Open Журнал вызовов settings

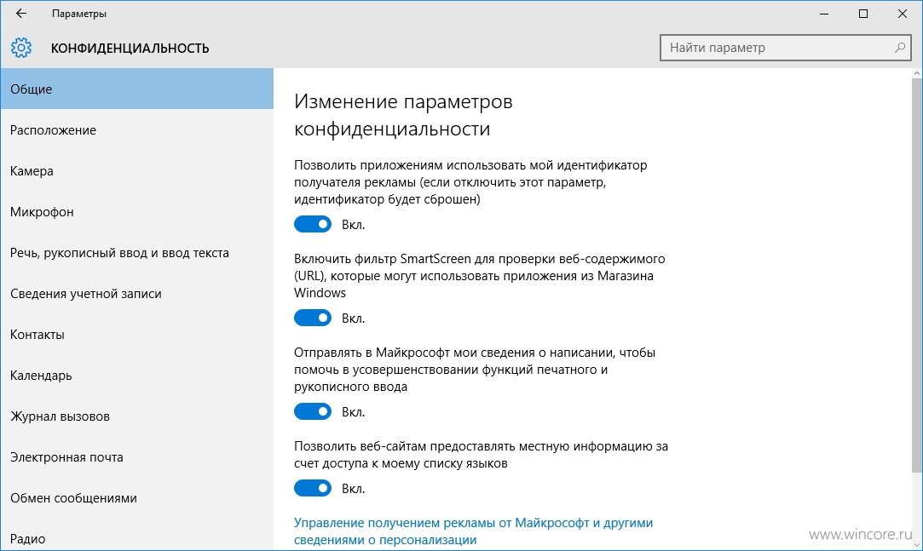tap(137, 416)
